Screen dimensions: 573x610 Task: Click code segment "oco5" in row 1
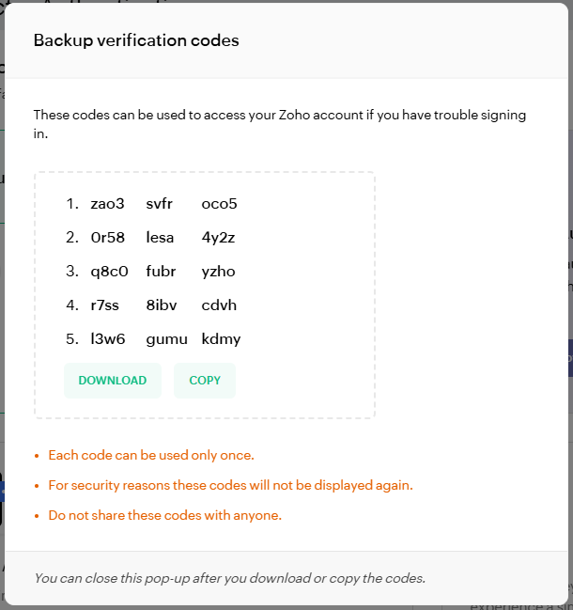(x=220, y=204)
